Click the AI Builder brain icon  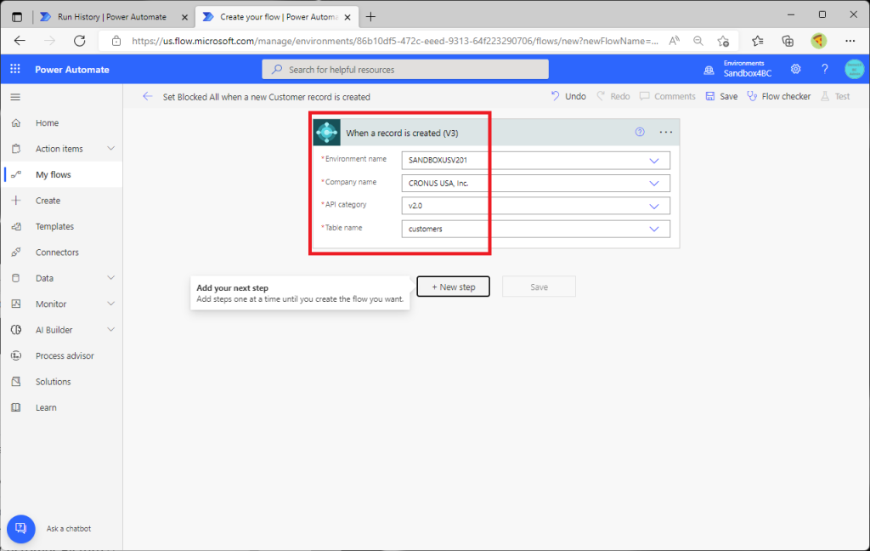[16, 330]
